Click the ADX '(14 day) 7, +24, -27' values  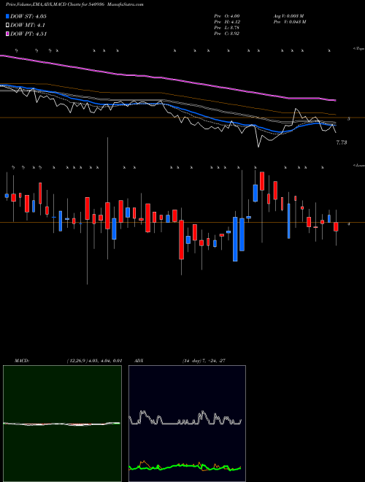point(204,361)
